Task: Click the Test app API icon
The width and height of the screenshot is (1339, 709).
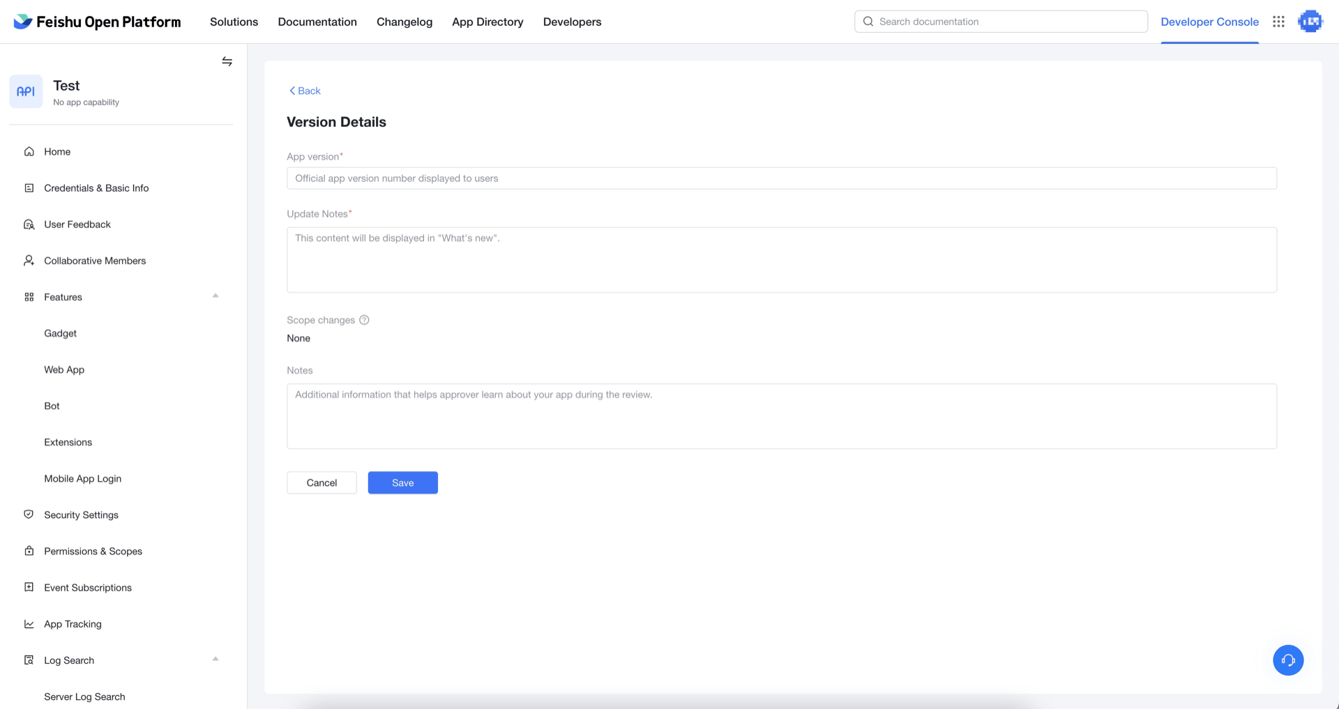Action: click(26, 91)
